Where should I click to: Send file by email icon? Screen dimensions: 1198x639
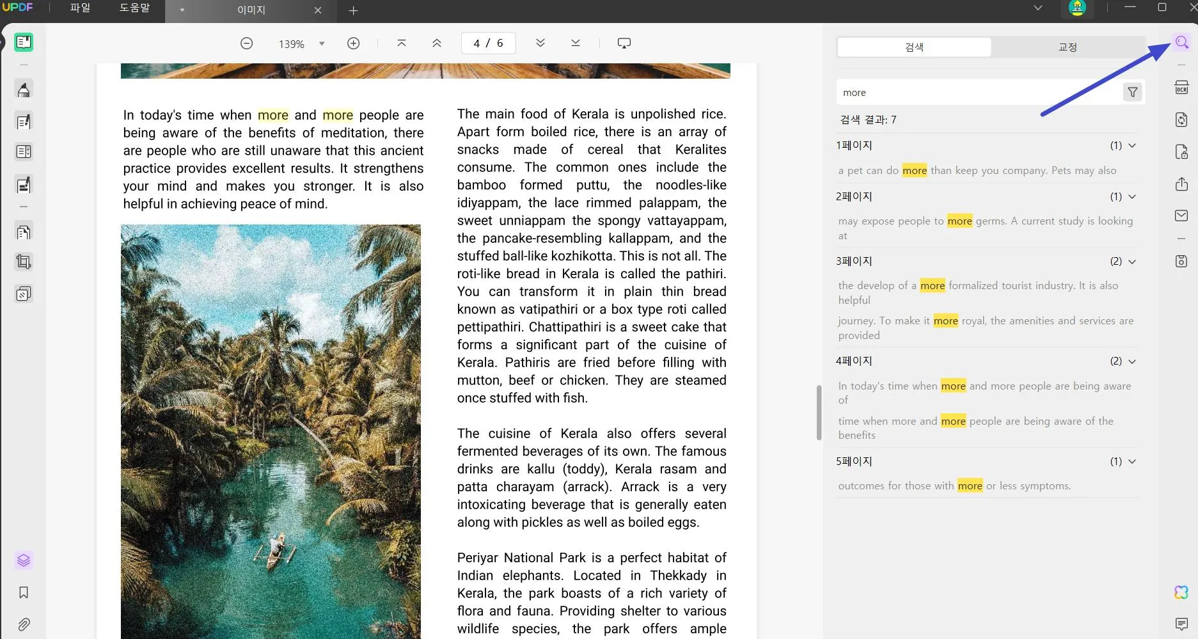coord(1181,216)
